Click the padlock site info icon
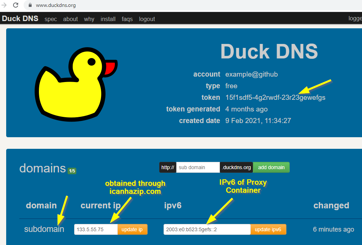This screenshot has height=245, width=362. 30,5
